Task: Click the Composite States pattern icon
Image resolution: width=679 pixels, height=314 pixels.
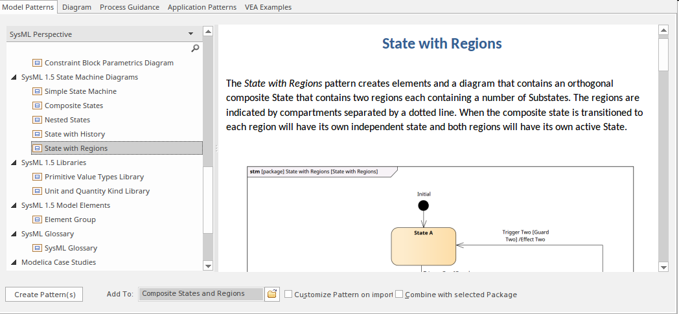Action: (x=37, y=106)
